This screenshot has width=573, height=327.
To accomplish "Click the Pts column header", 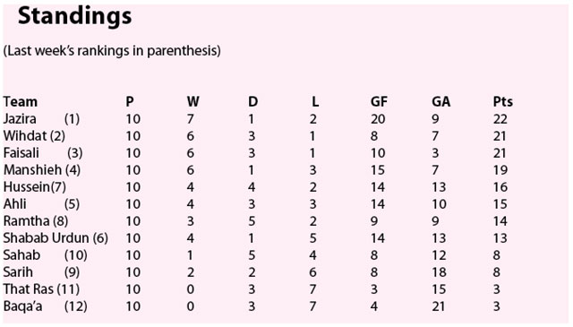I will pyautogui.click(x=503, y=102).
